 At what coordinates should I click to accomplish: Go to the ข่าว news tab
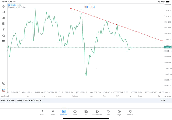pyautogui.click(x=86, y=112)
